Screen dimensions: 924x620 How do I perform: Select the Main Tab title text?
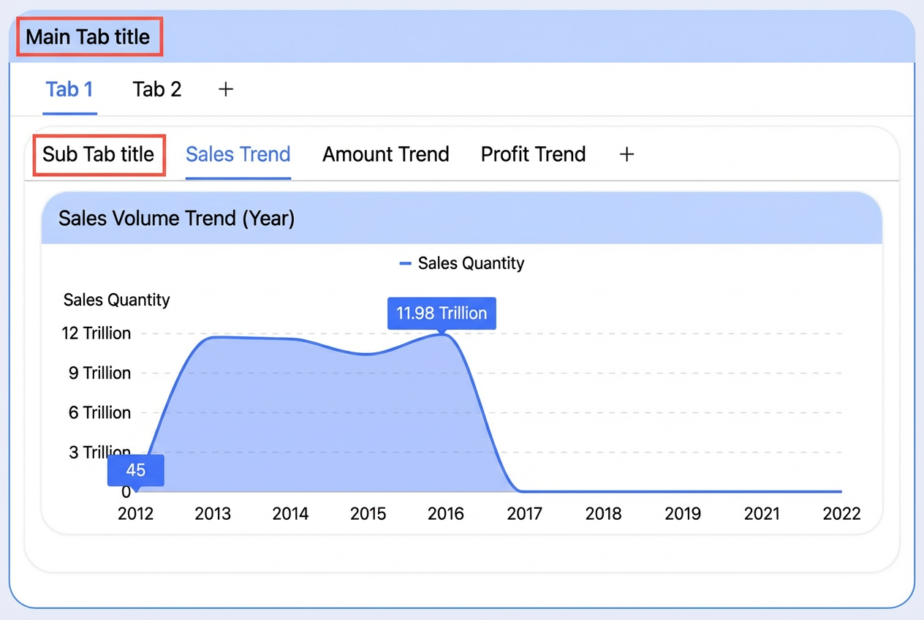click(88, 37)
